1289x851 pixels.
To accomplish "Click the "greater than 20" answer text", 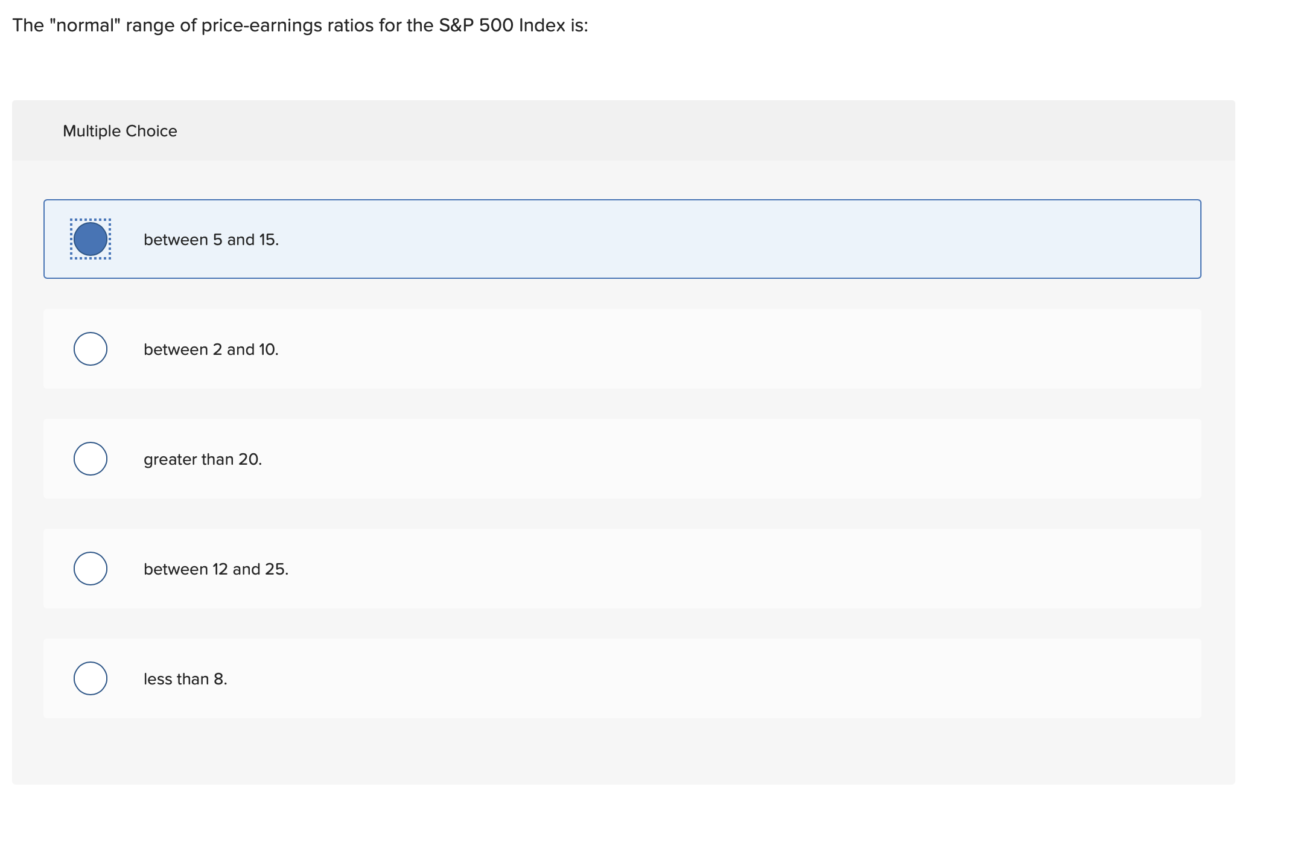I will (x=202, y=459).
